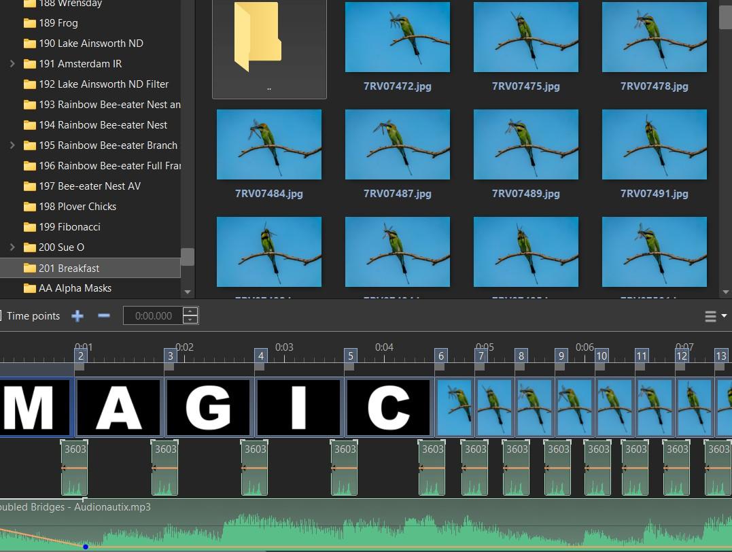Screen dimensions: 732x552
Task: Expand the 195 Rainbow Bee-eater Branch folder
Action: point(12,145)
